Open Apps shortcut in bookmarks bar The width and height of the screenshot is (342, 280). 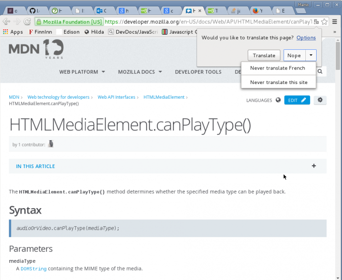tap(13, 32)
